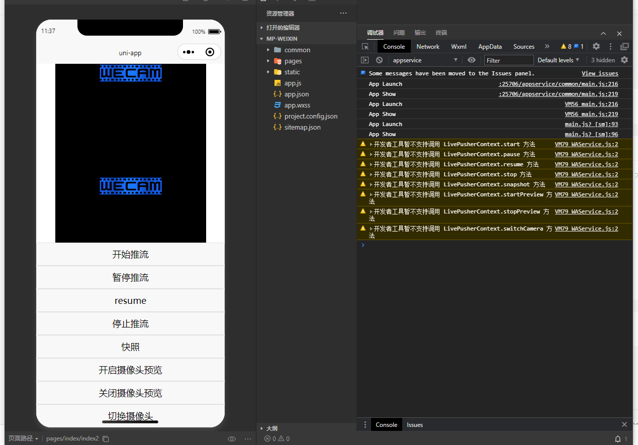Screen dimensions: 638x445
Task: Select the 终端 tab
Action: [441, 33]
